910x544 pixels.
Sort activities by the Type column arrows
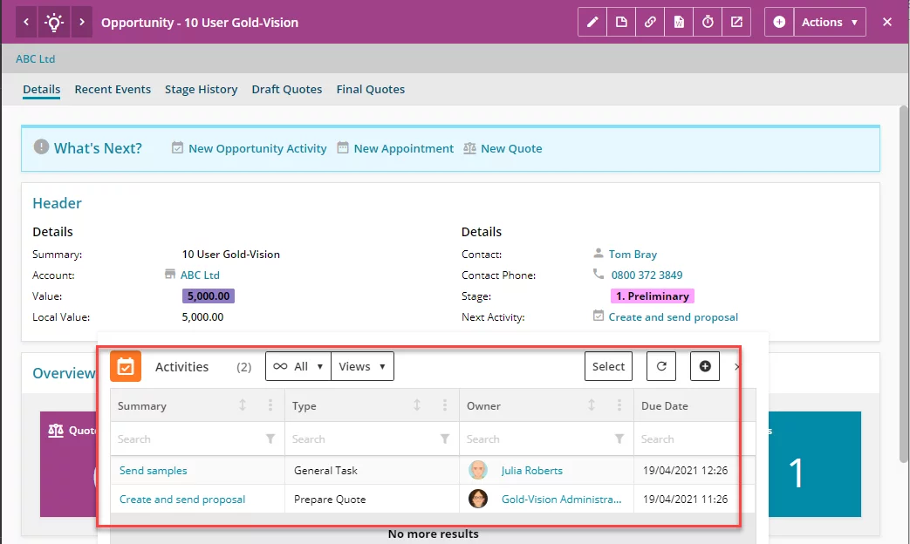click(x=417, y=405)
